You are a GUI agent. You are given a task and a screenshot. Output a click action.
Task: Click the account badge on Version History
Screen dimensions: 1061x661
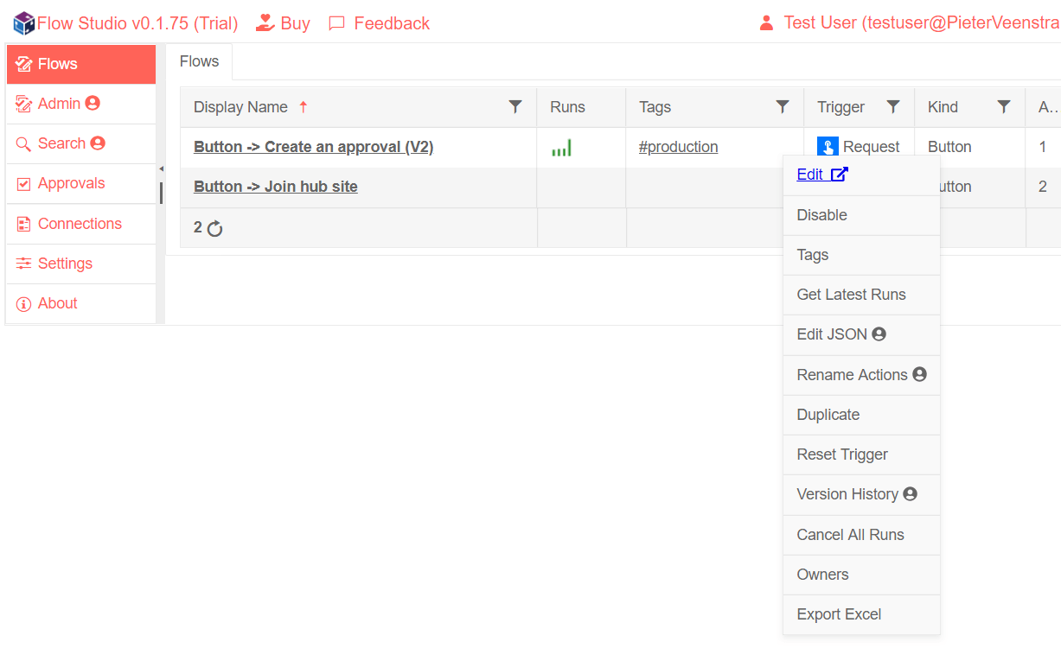[x=910, y=494]
